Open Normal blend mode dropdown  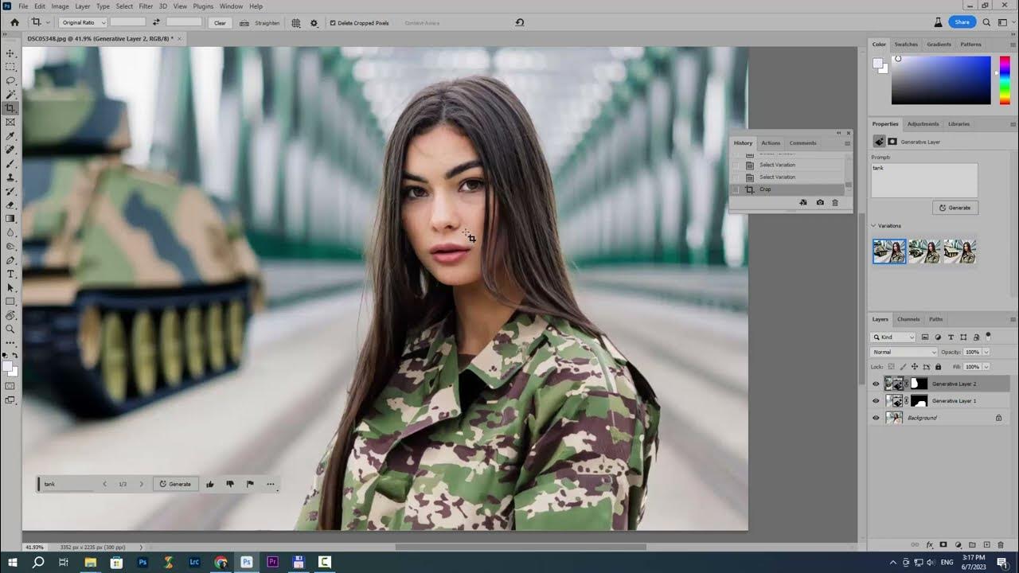coord(904,352)
